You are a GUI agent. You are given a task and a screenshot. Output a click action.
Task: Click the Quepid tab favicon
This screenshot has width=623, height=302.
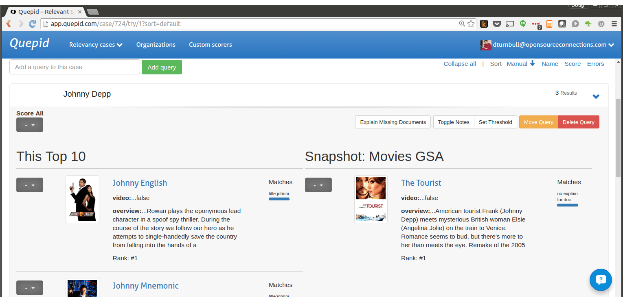pyautogui.click(x=13, y=12)
